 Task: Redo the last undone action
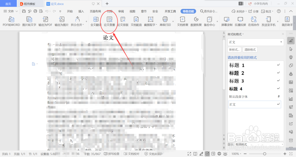click(x=54, y=11)
